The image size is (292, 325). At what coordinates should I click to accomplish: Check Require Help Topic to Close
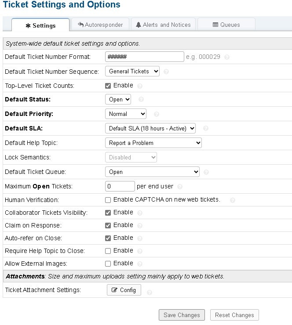(108, 251)
